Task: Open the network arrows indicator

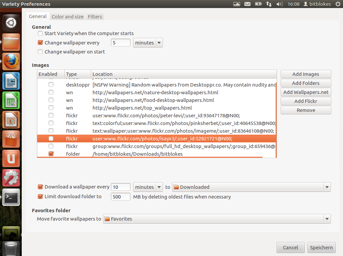Action: [x=269, y=4]
